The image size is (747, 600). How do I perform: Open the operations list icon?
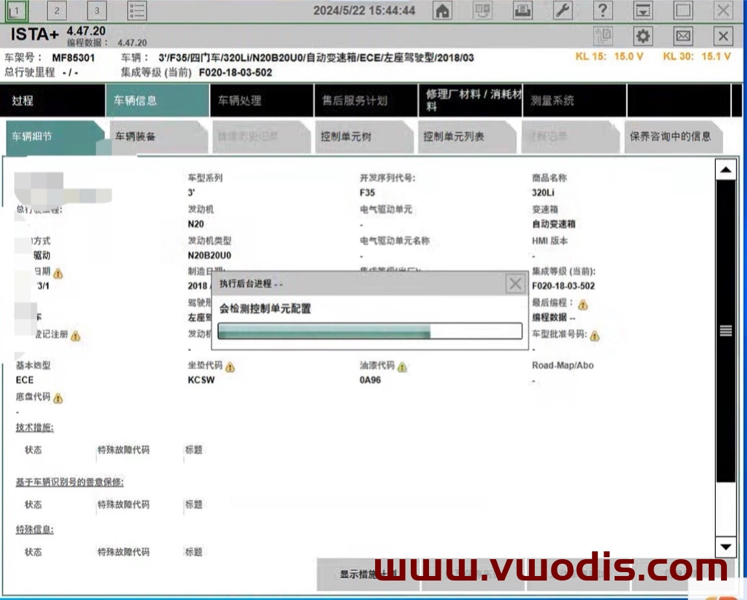pos(137,10)
